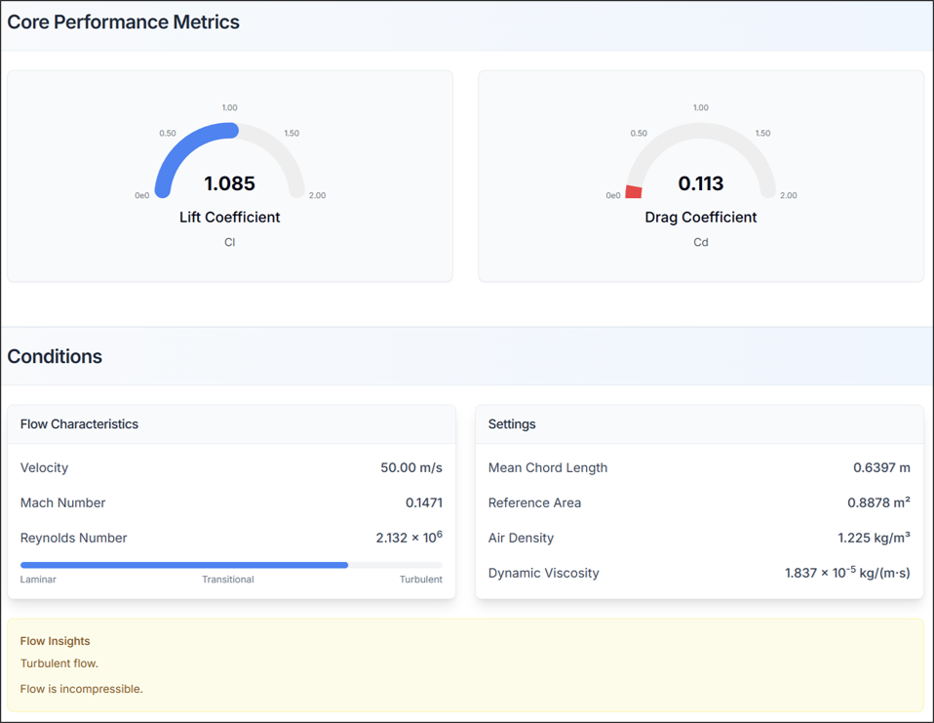Click the Flow Insights title
This screenshot has width=934, height=723.
pos(55,641)
